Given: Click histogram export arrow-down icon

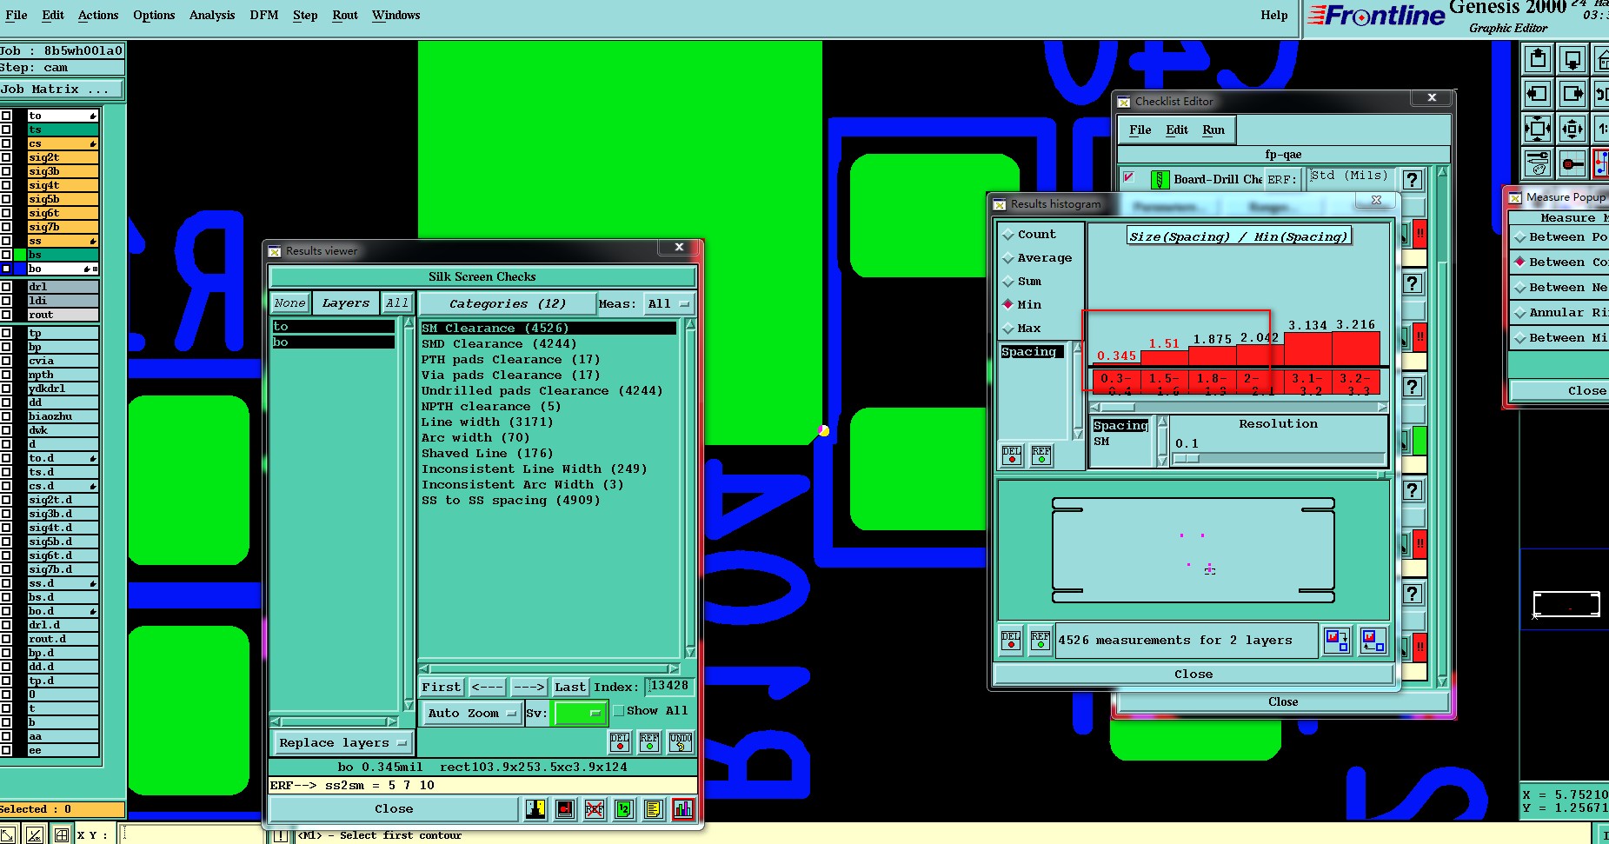Looking at the screenshot, I should pos(1337,641).
